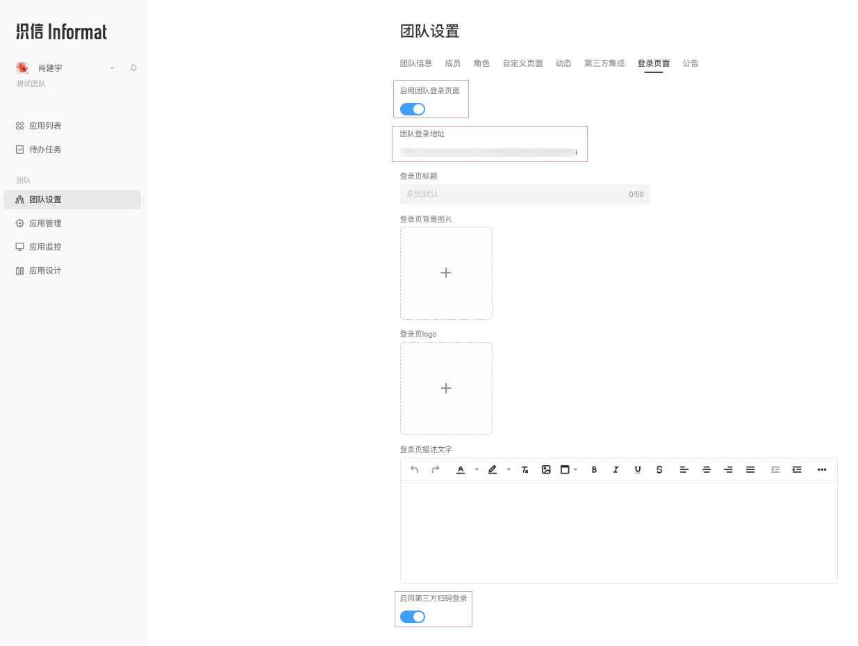Apply strikethrough formatting
This screenshot has height=646, width=858.
click(659, 469)
